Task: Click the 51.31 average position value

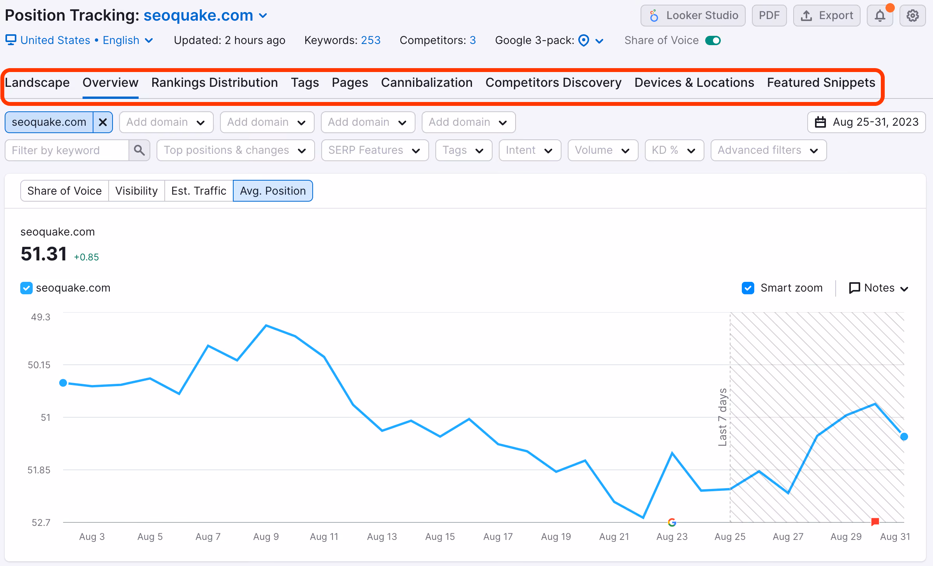Action: [44, 254]
